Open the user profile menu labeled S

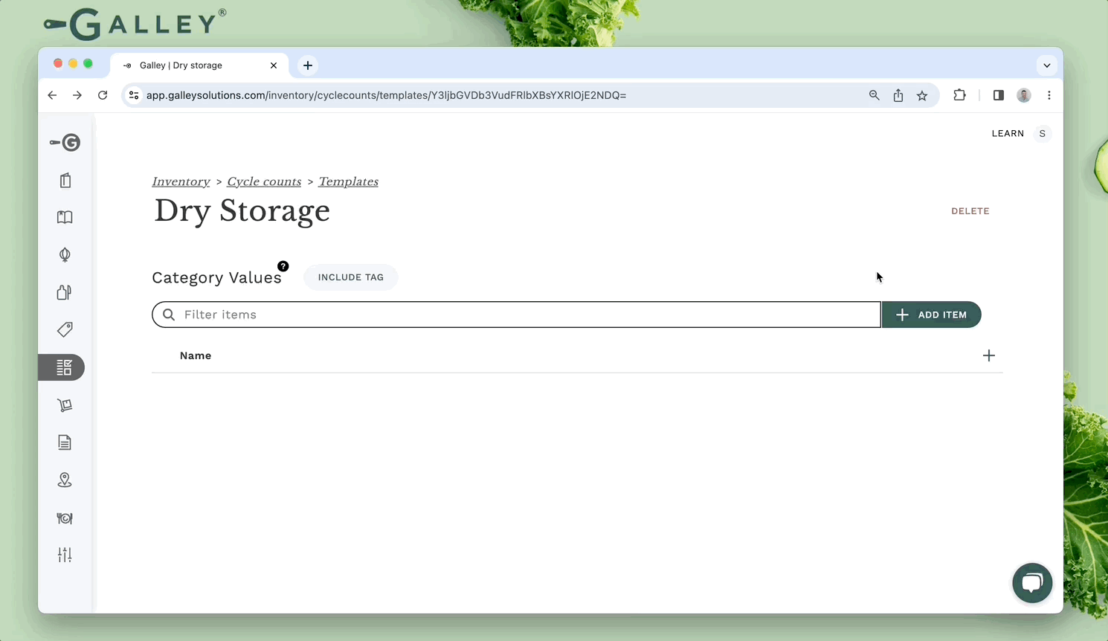click(1043, 134)
